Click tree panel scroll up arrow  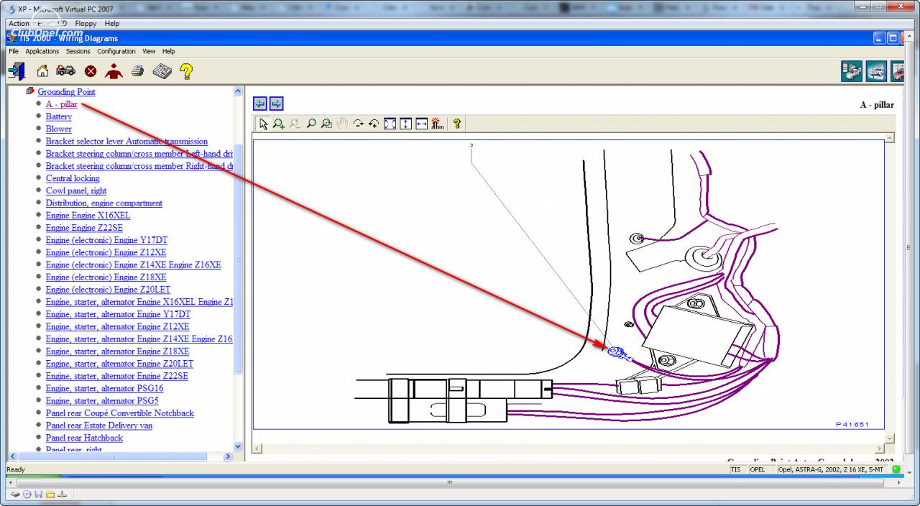coord(239,91)
